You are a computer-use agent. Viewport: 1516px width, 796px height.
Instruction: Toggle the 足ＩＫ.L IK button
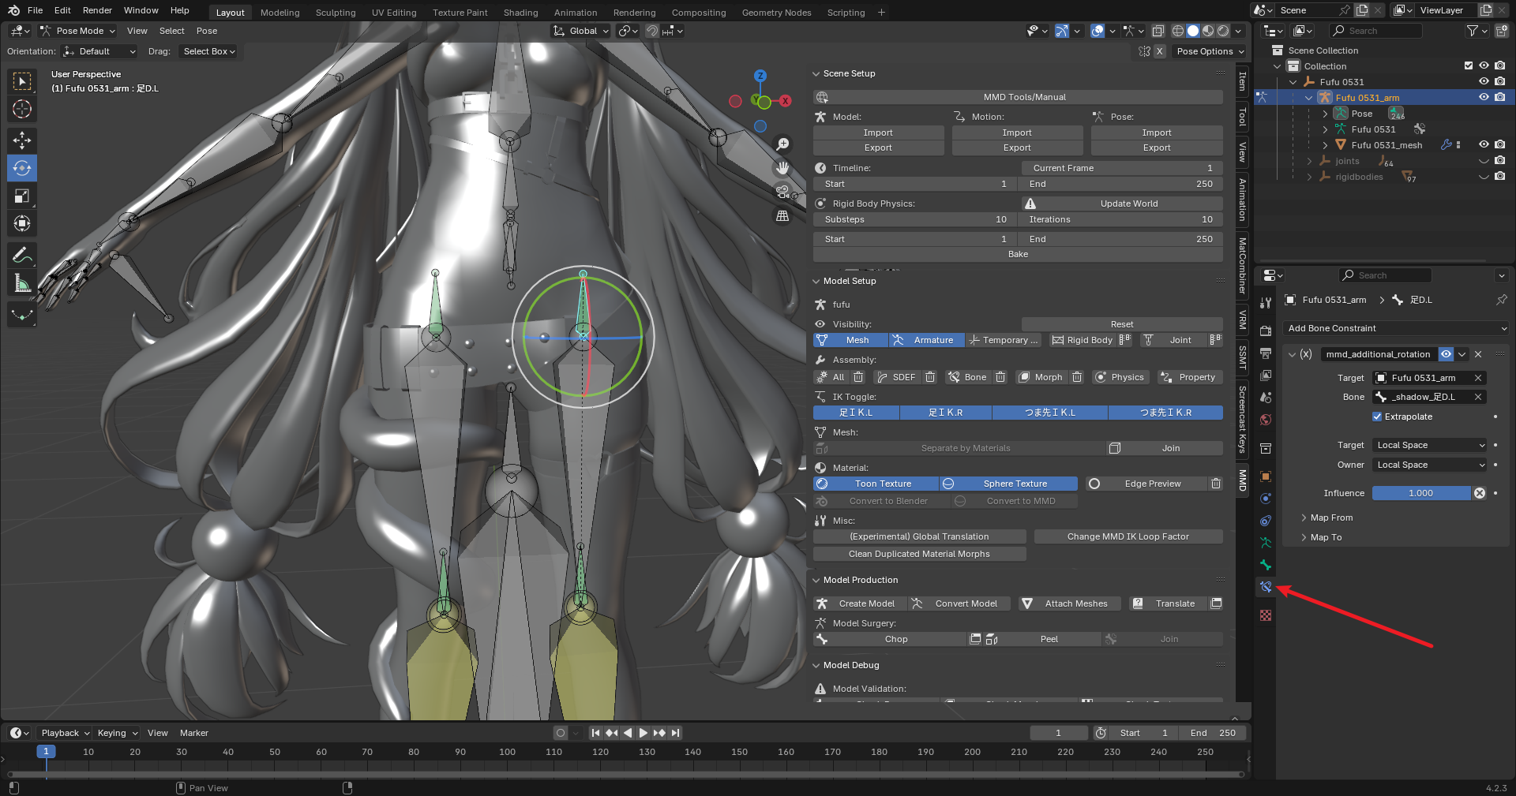click(x=856, y=413)
